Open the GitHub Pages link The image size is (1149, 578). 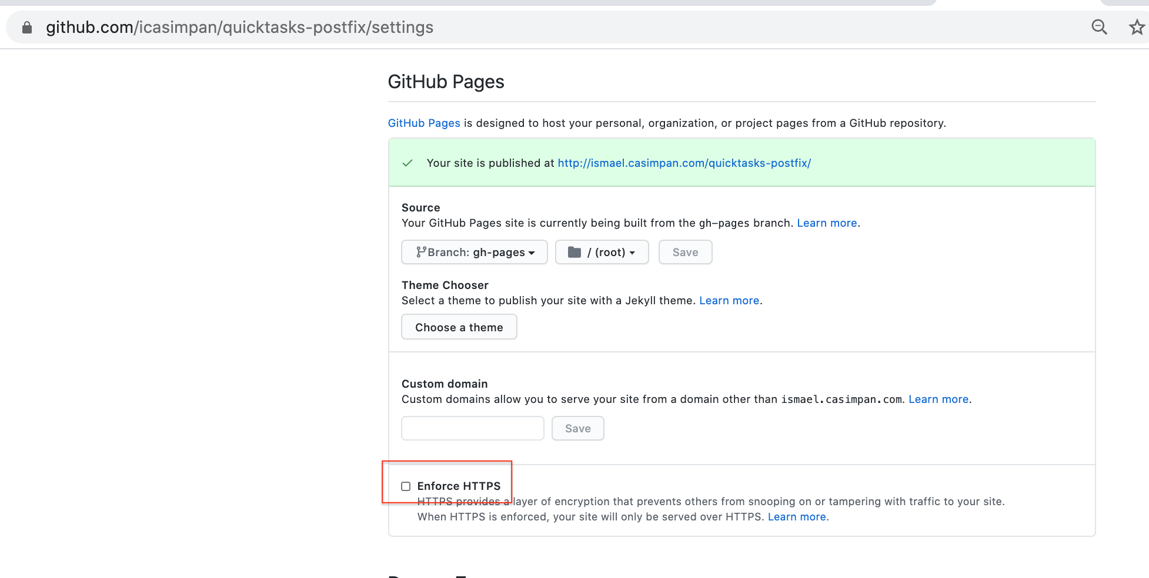click(424, 123)
